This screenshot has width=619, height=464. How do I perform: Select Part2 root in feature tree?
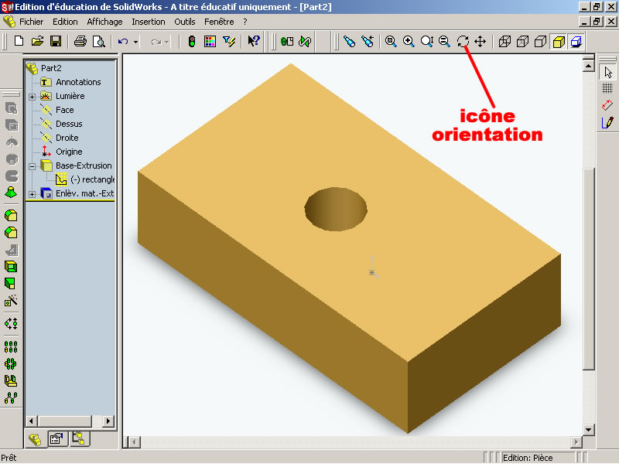tap(51, 68)
